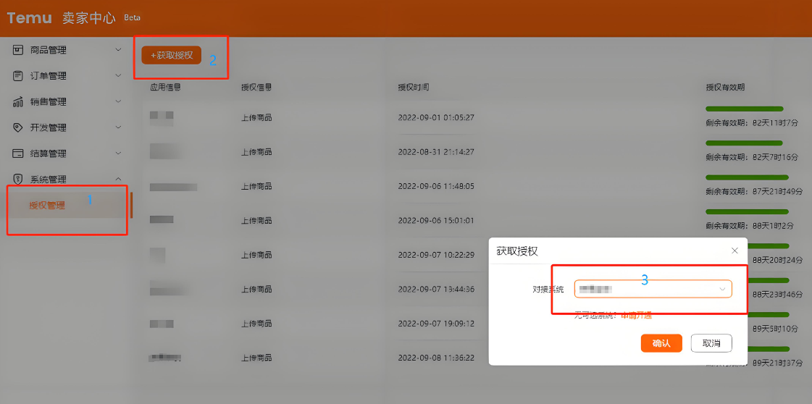Collapse the 系统管理 menu chevron

pyautogui.click(x=119, y=180)
